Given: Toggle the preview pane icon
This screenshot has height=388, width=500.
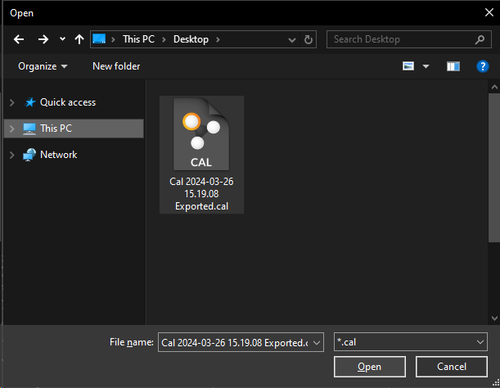Looking at the screenshot, I should coord(453,66).
